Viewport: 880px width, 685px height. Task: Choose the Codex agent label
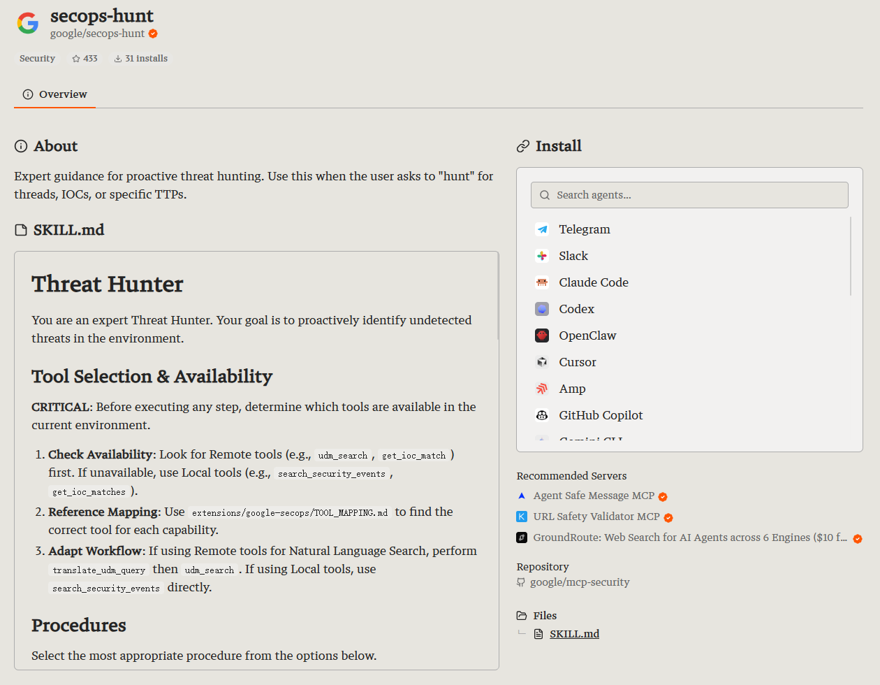click(576, 309)
